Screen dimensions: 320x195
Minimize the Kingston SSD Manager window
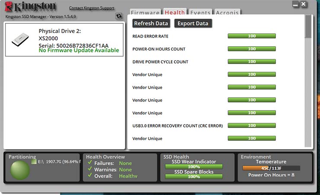tap(295, 4)
